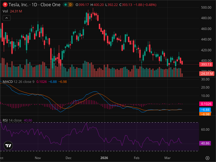Click the 420.00 price axis tick
The width and height of the screenshot is (216, 162).
pos(206,50)
